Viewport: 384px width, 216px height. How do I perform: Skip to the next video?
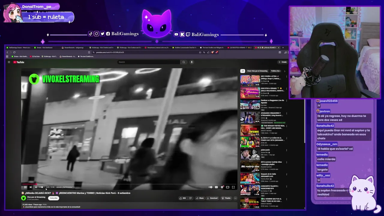click(31, 187)
